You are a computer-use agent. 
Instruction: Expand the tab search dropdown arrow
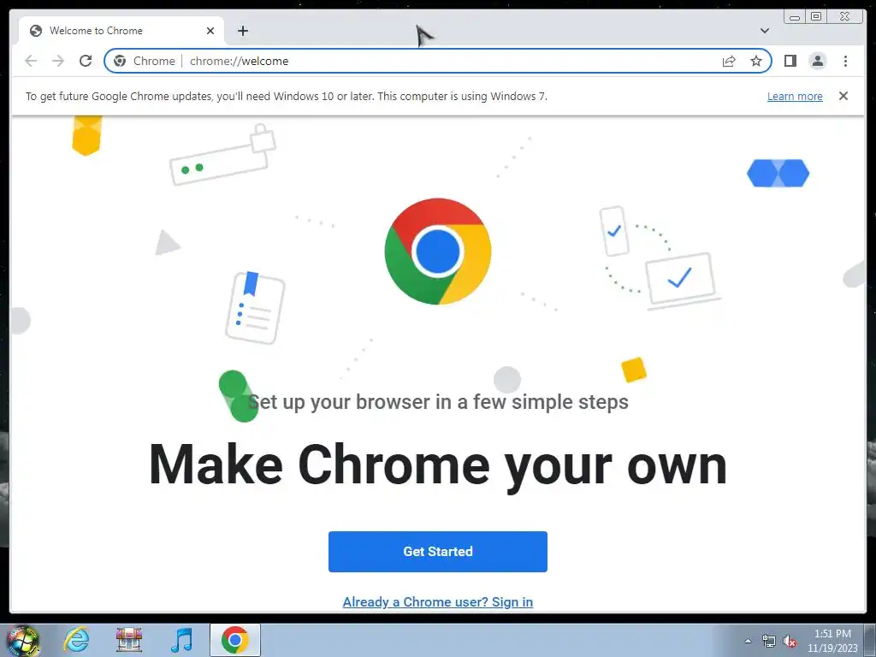coord(765,31)
